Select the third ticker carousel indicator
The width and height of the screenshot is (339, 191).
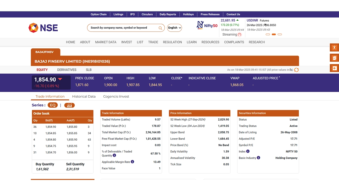pos(280,35)
